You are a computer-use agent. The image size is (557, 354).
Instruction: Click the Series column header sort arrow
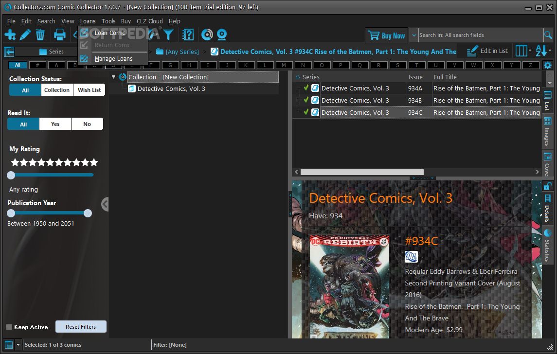pos(298,77)
